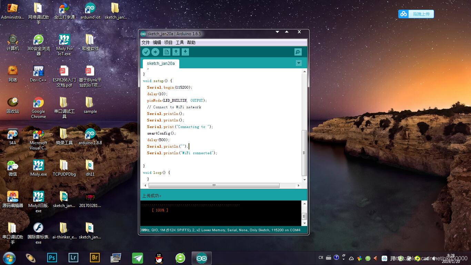Open the Serial Monitor magnifier icon
Screen dimensions: 471x265
point(298,52)
